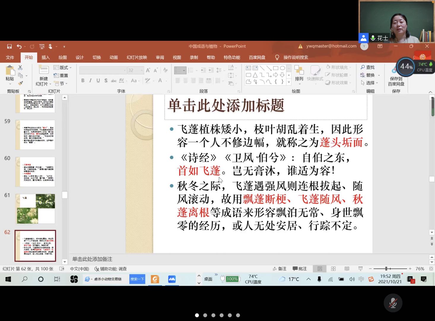Collapse the ribbon with the chevron arrow

click(430, 92)
